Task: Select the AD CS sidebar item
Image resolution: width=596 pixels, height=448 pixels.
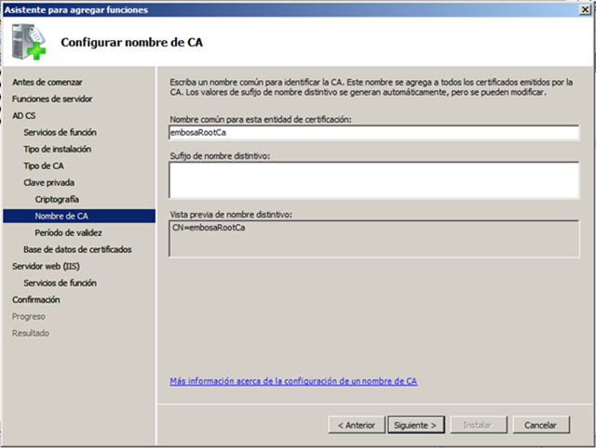Action: (x=24, y=115)
